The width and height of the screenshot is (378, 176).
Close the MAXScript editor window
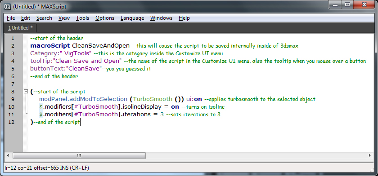364,4
